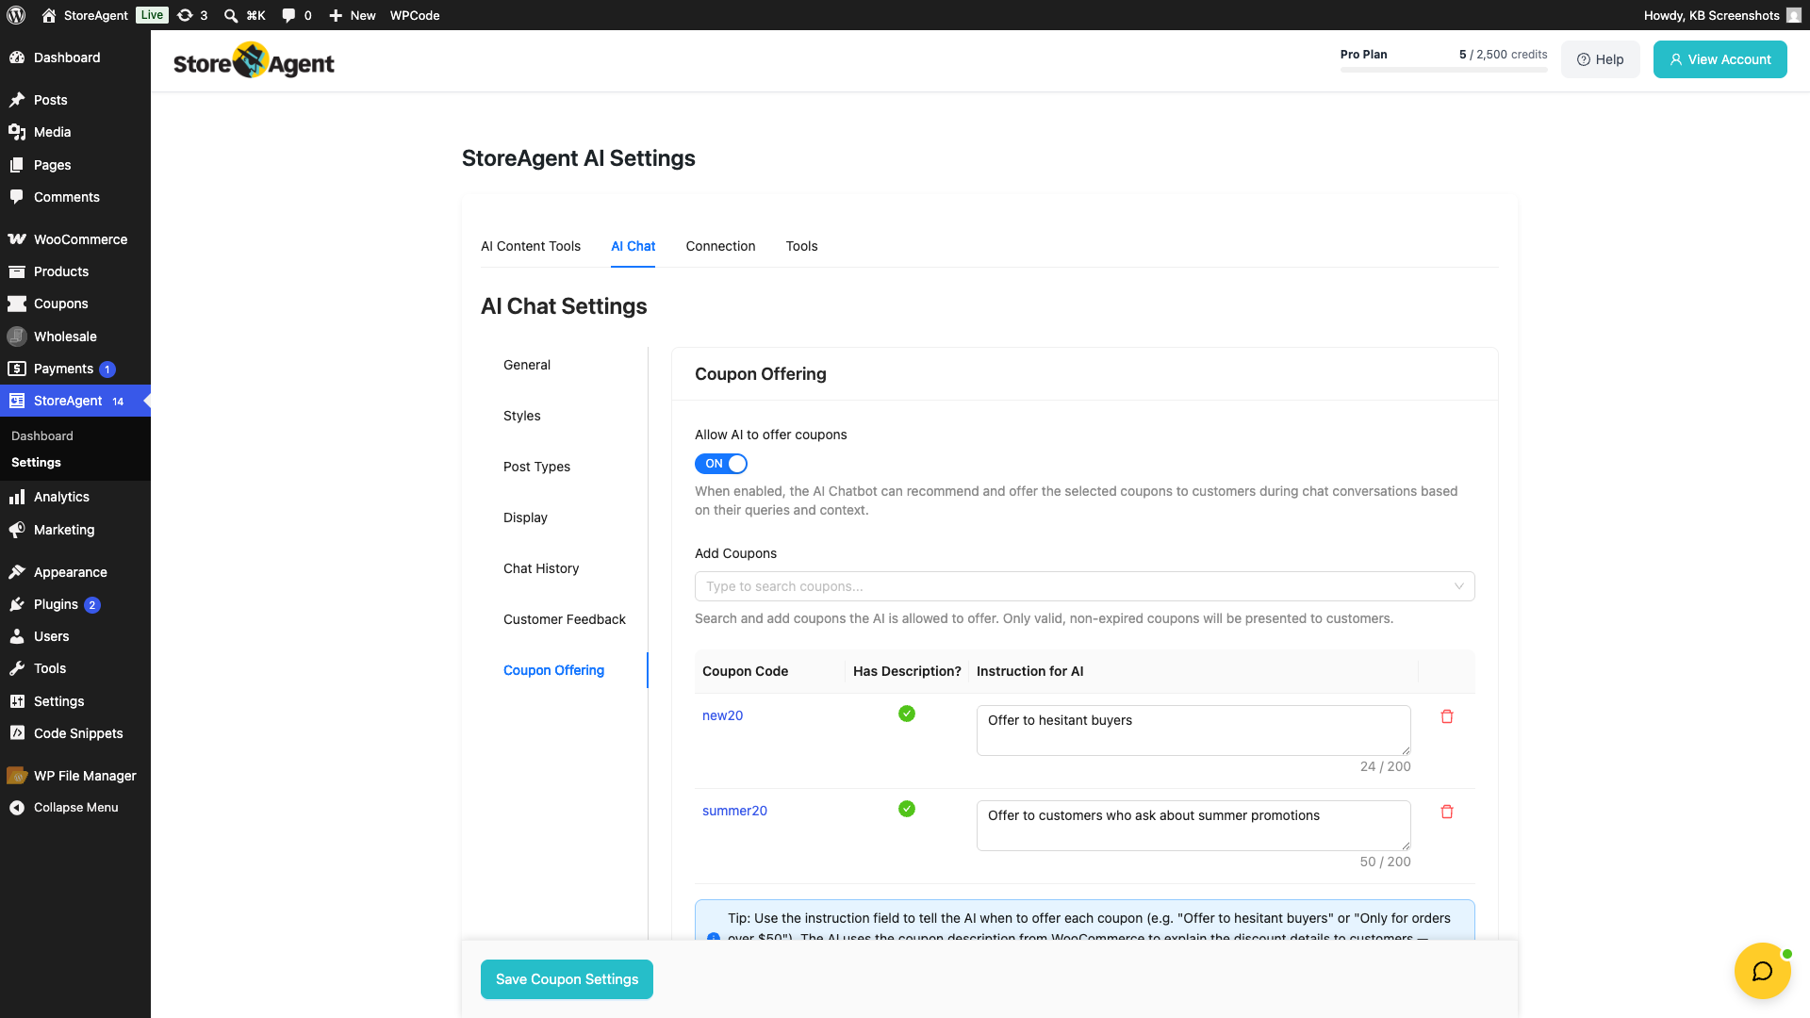Select the Coupon Offering section
1810x1018 pixels.
[x=553, y=670]
